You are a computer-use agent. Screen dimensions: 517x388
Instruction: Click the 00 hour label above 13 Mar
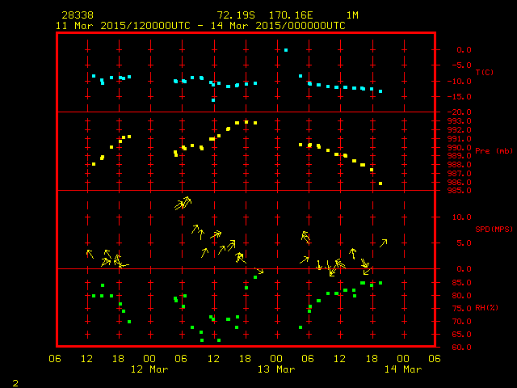[x=276, y=359]
